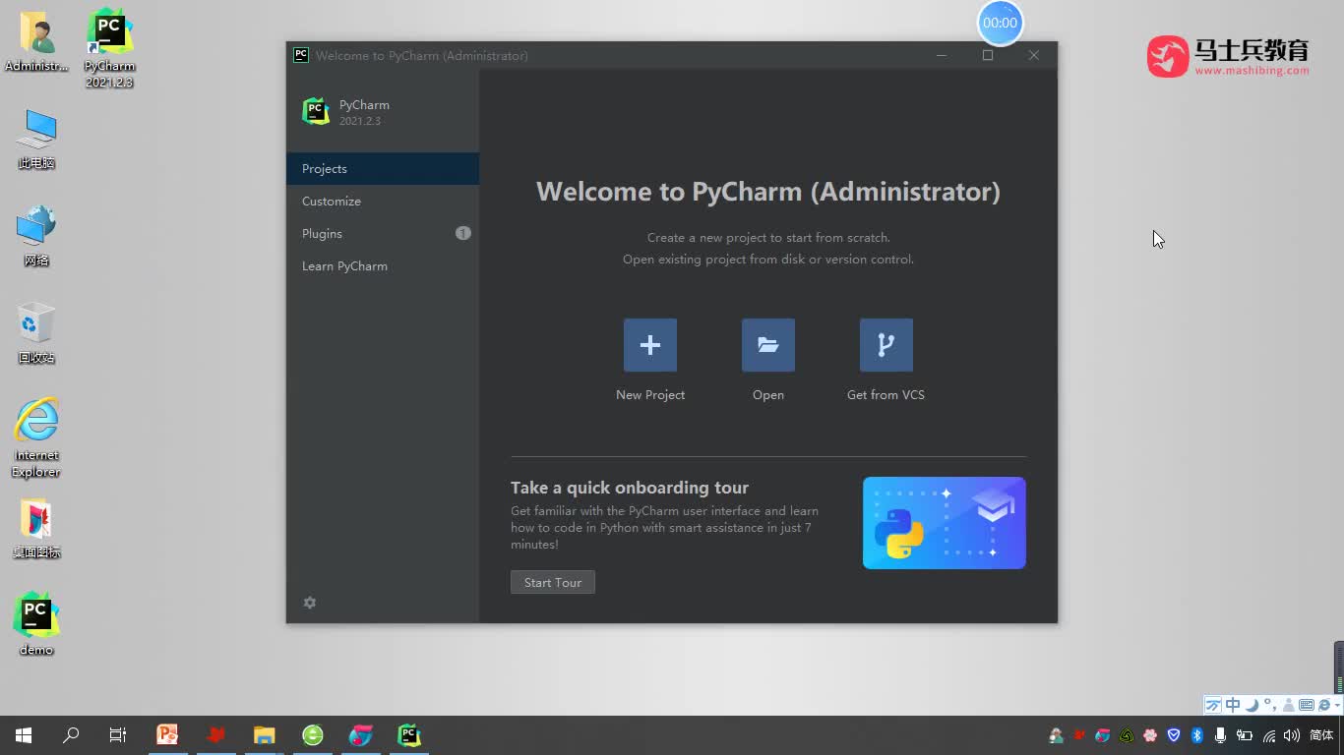Select the 此电脑 desktop icon

point(36,140)
